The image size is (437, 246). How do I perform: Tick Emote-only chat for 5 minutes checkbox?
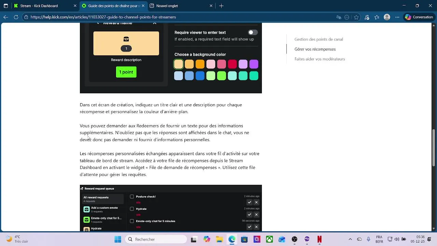pos(132,221)
